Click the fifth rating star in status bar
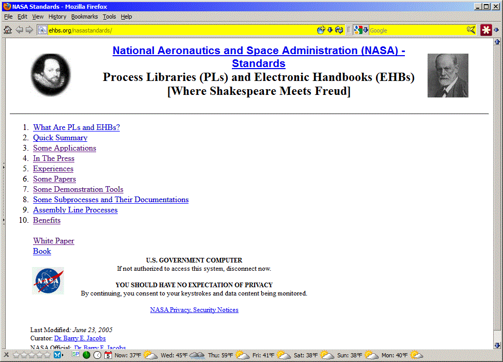503x362 pixels. 47,355
